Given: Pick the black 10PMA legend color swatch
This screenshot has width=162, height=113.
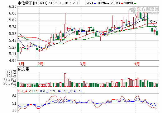Looking at the screenshot, I should pos(108,3).
